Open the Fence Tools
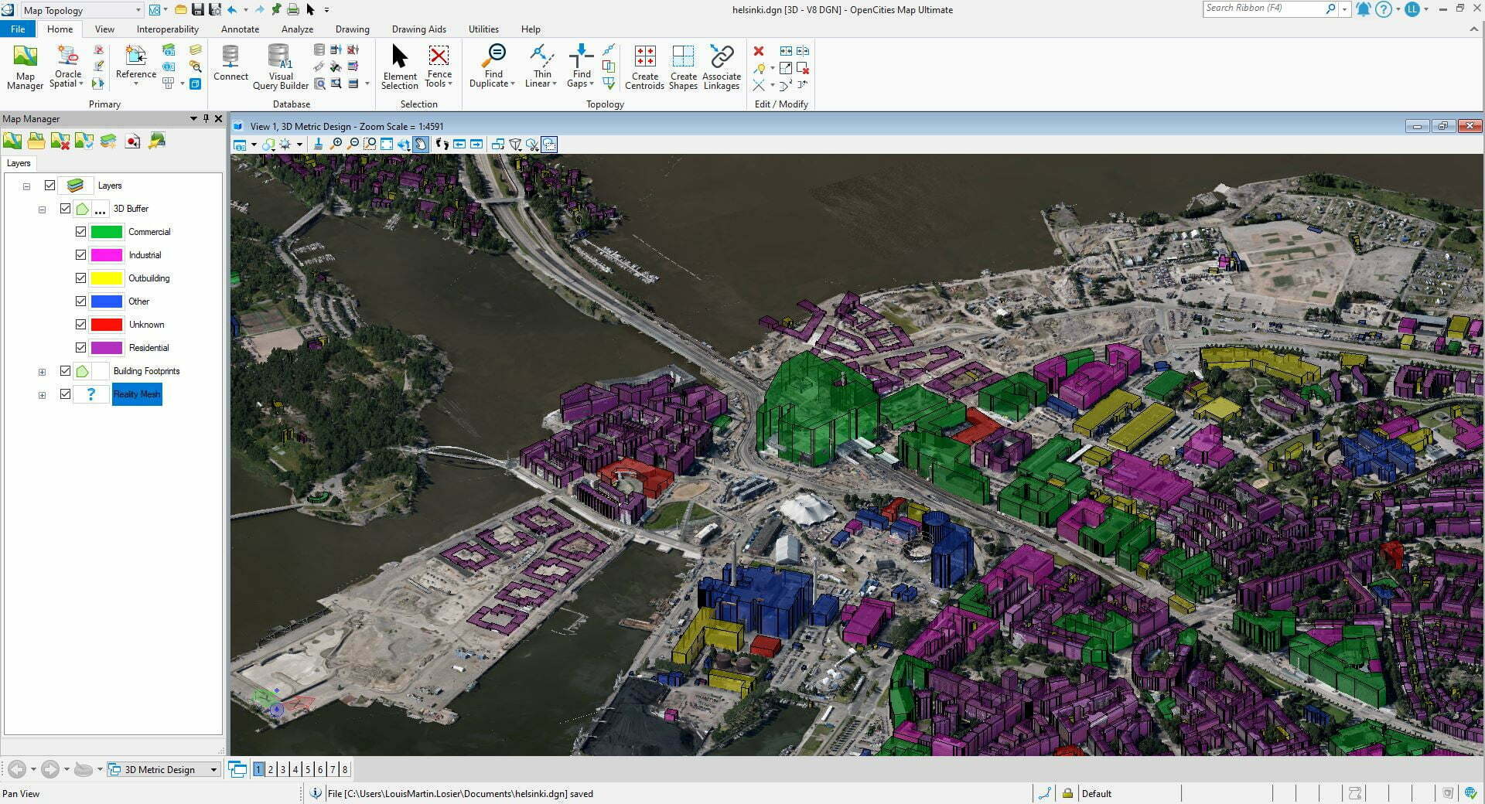This screenshot has height=804, width=1485. (x=439, y=66)
